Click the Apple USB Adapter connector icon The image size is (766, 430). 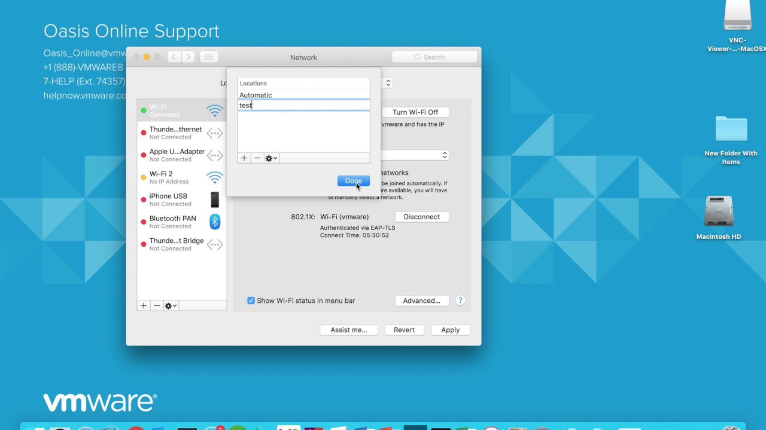pyautogui.click(x=215, y=155)
